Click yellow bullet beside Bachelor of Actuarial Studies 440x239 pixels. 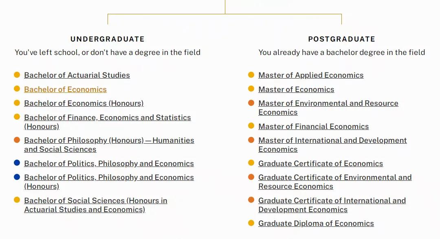[17, 75]
